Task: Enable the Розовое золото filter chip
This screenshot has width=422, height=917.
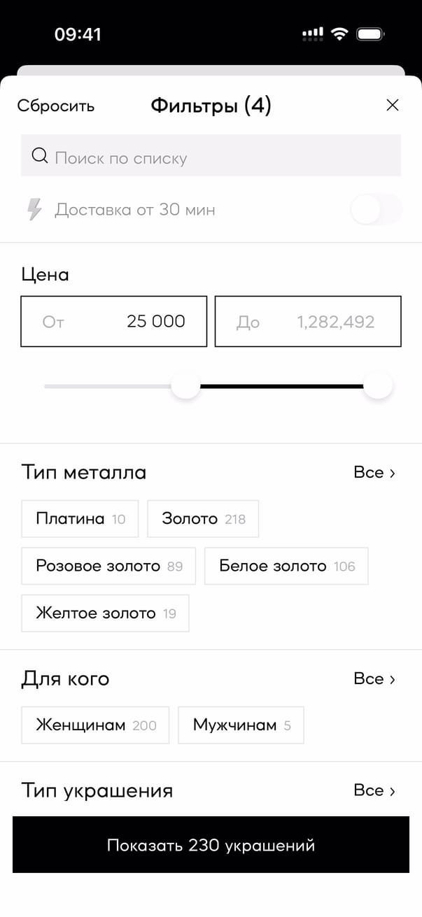Action: [108, 567]
